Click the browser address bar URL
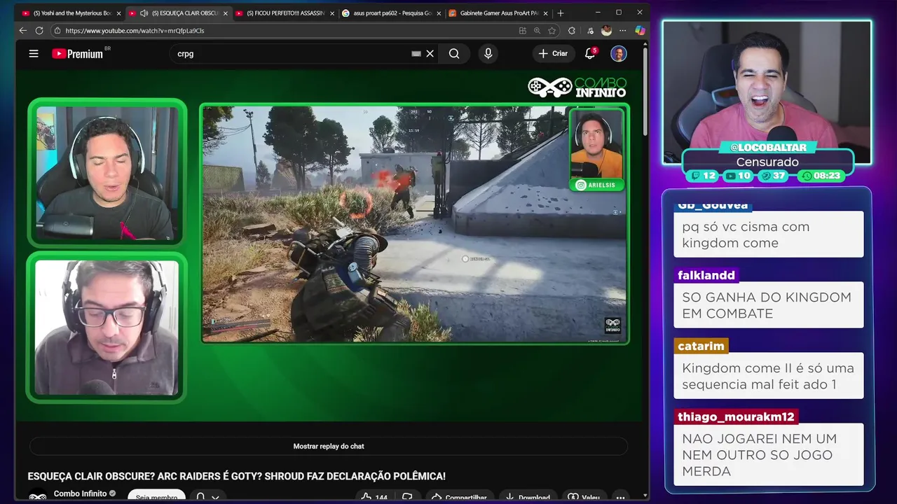This screenshot has width=897, height=504. click(x=135, y=30)
